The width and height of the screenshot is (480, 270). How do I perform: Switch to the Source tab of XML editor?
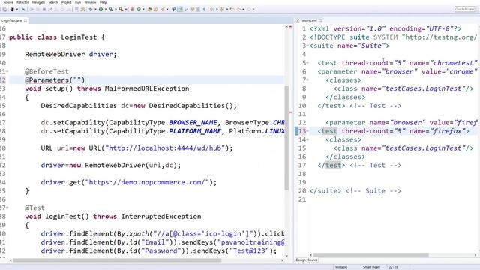313,260
